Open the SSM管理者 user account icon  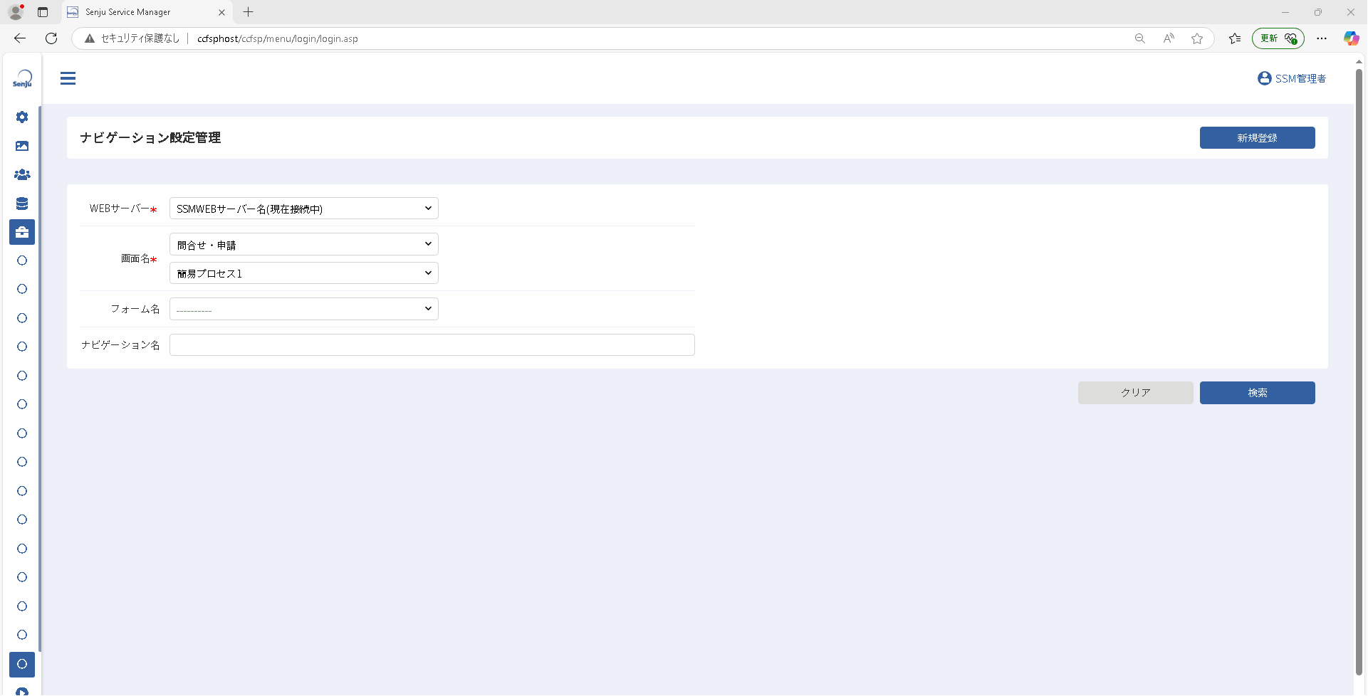(1264, 78)
